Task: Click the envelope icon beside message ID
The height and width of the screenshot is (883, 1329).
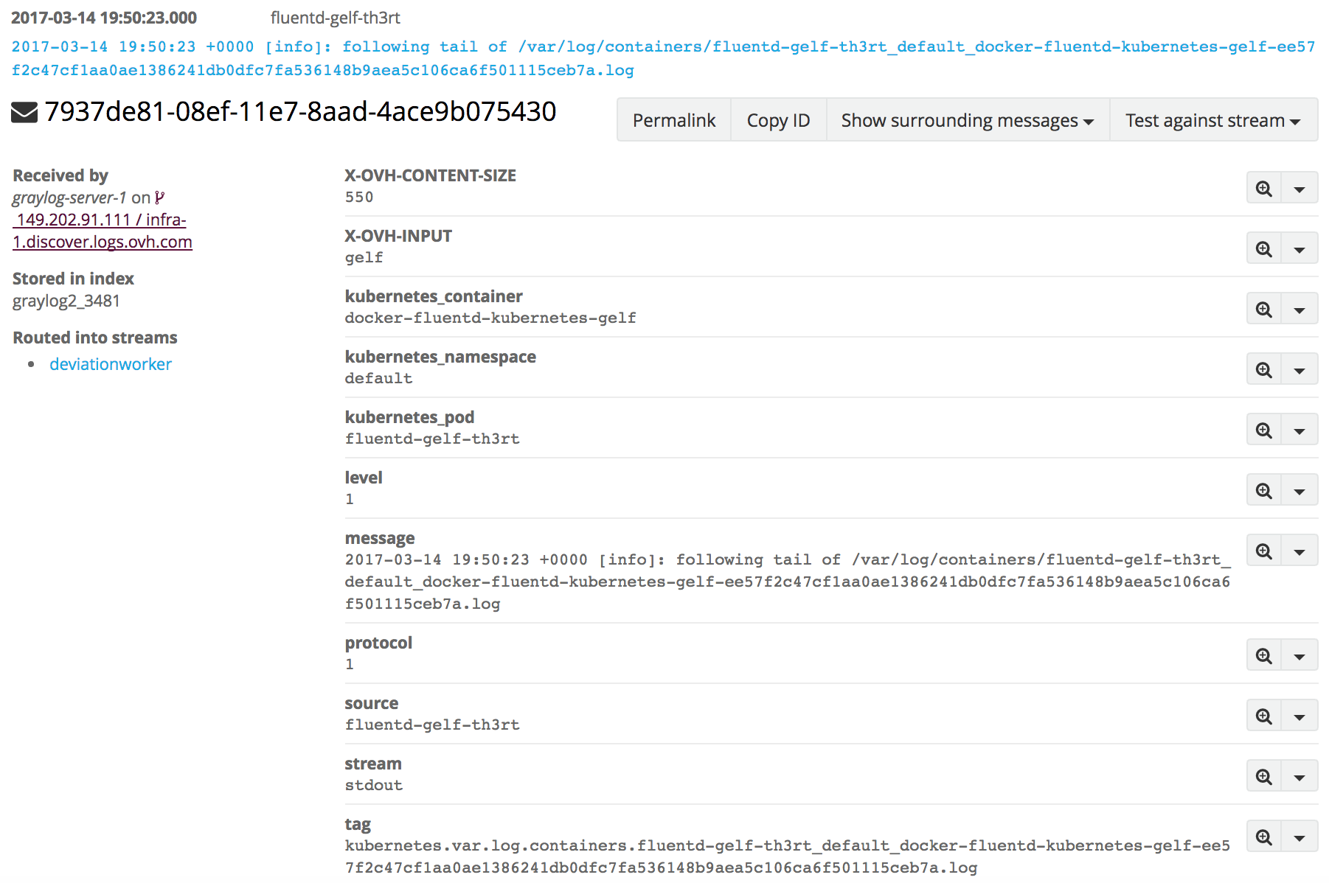Action: [x=24, y=113]
